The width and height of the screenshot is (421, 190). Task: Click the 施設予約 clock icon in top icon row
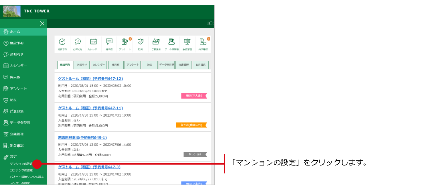tap(62, 43)
